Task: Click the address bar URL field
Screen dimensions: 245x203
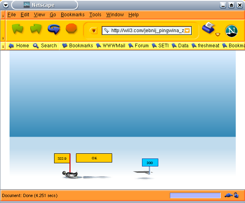Action: pos(146,31)
